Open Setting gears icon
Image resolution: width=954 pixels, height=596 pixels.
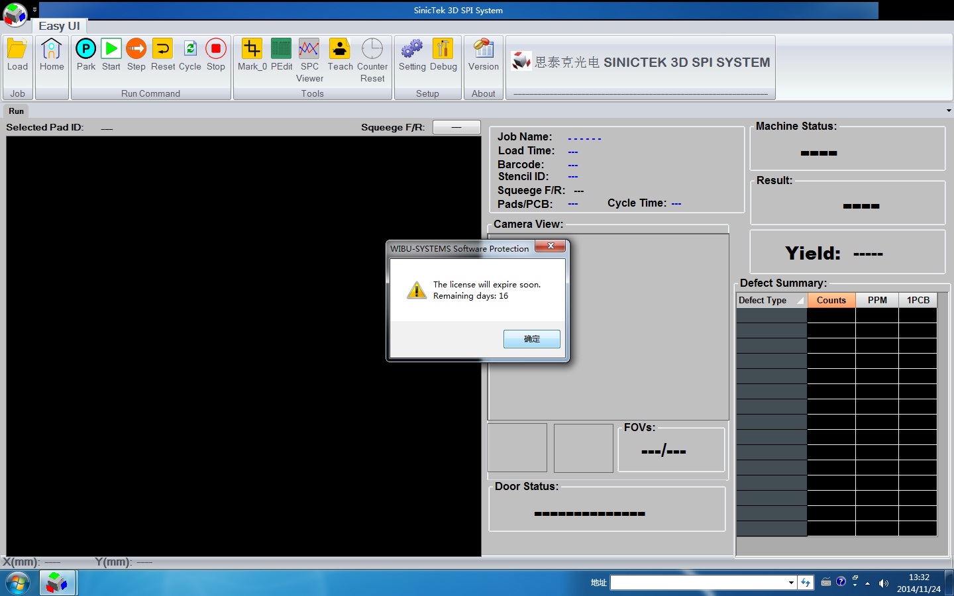(x=412, y=50)
